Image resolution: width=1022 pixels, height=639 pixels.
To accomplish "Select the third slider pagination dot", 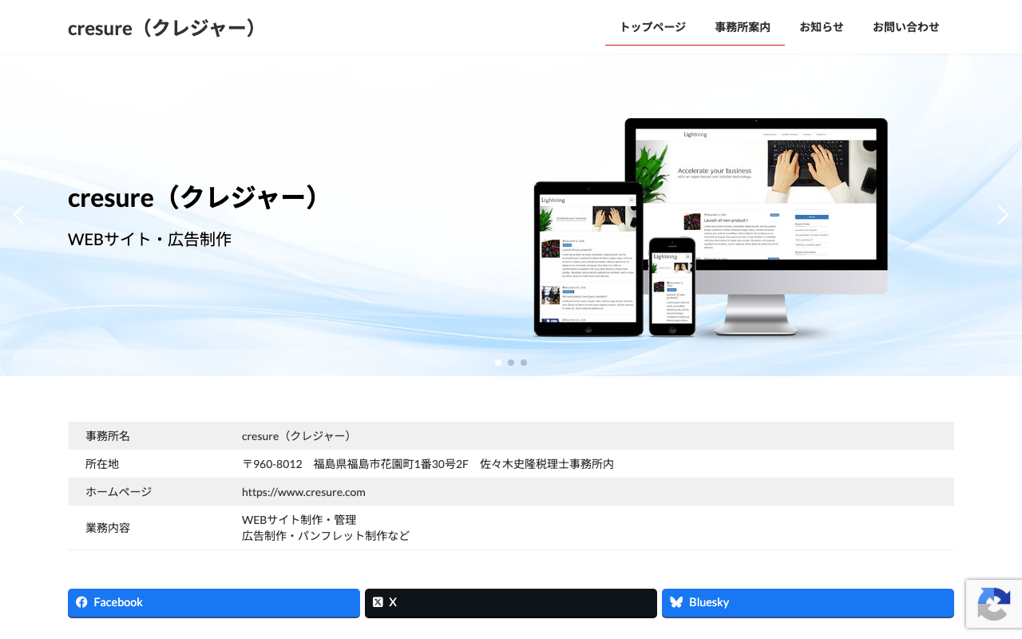I will click(x=524, y=363).
